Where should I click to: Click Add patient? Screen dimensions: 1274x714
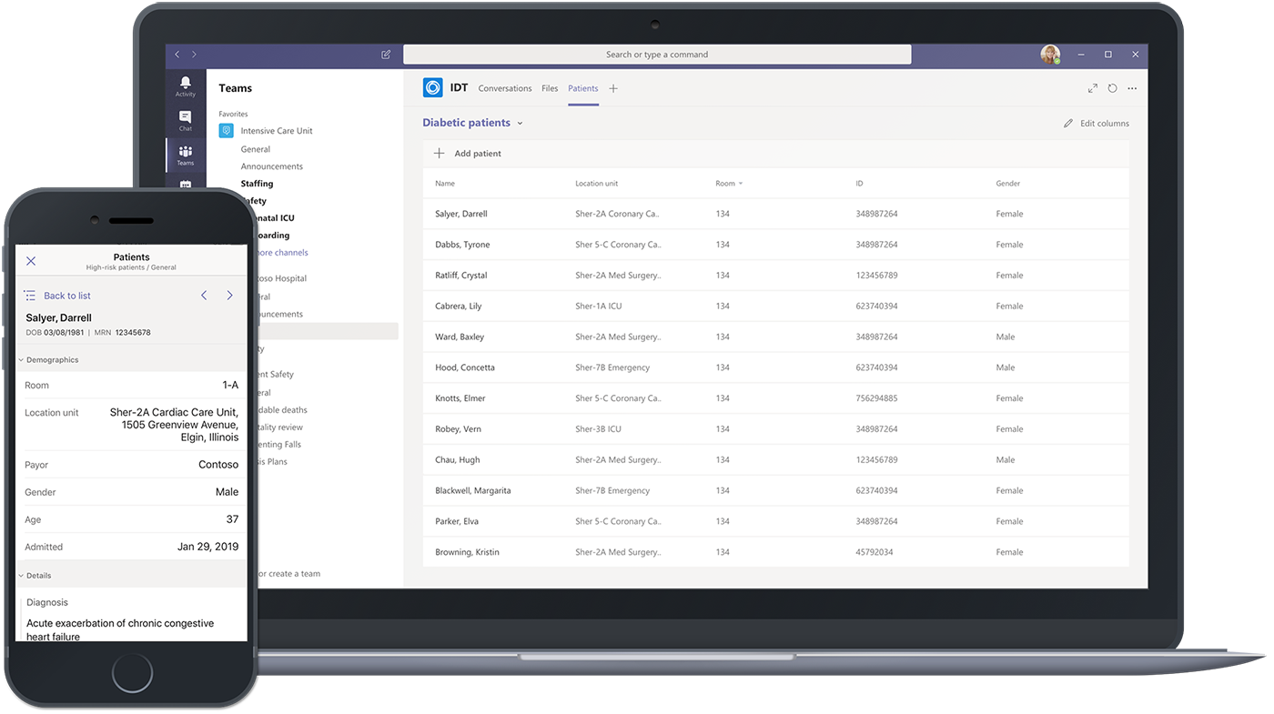coord(467,153)
